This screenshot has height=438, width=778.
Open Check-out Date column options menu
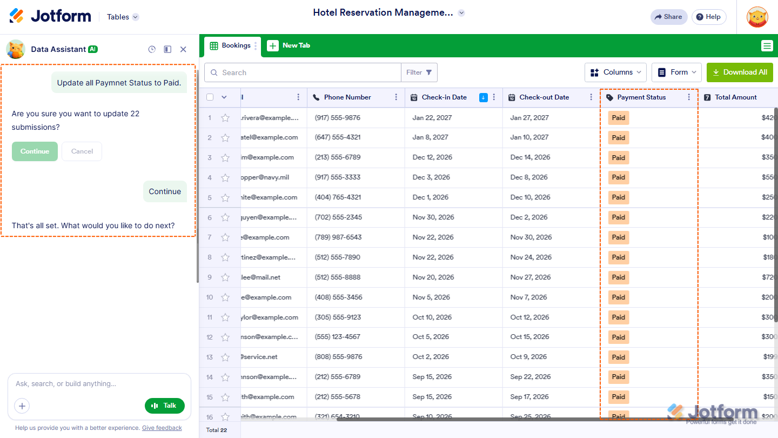click(x=592, y=97)
